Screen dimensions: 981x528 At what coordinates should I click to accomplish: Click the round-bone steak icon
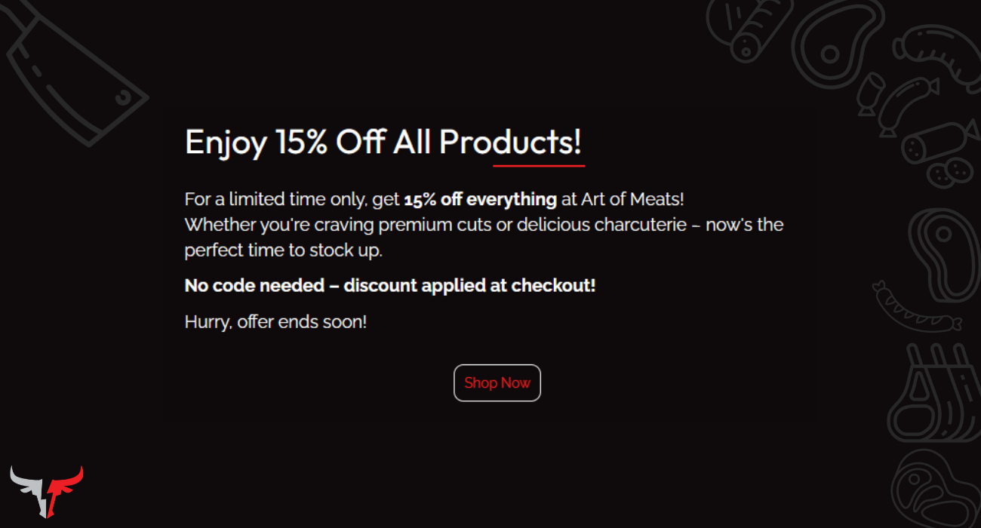[830, 45]
